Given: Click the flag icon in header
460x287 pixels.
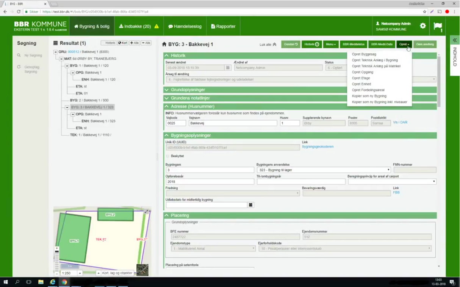Looking at the screenshot, I should [x=438, y=26].
